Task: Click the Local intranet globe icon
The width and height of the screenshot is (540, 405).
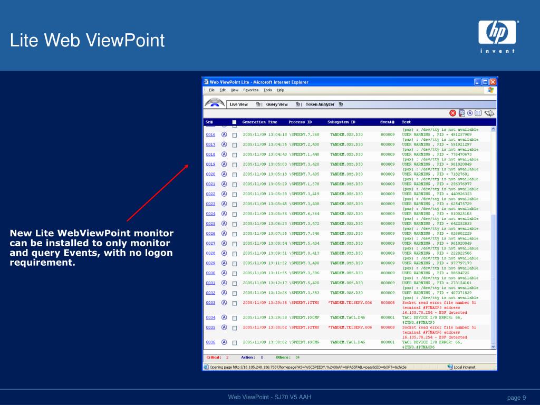Action: click(450, 367)
